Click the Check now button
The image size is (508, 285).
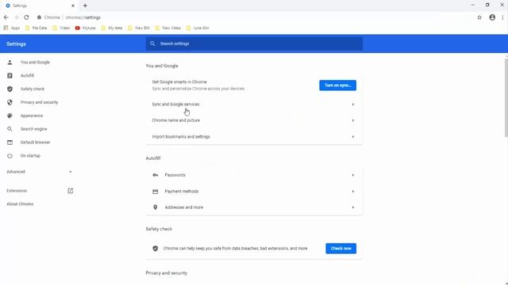click(x=341, y=249)
